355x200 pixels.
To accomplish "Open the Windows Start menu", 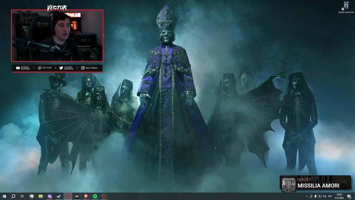I will coord(4,196).
